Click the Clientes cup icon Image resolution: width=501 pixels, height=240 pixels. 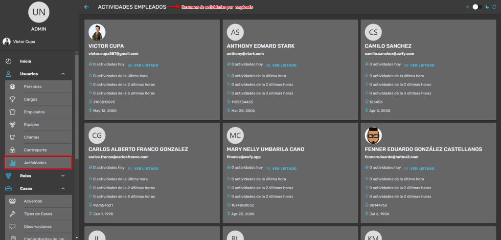point(12,137)
